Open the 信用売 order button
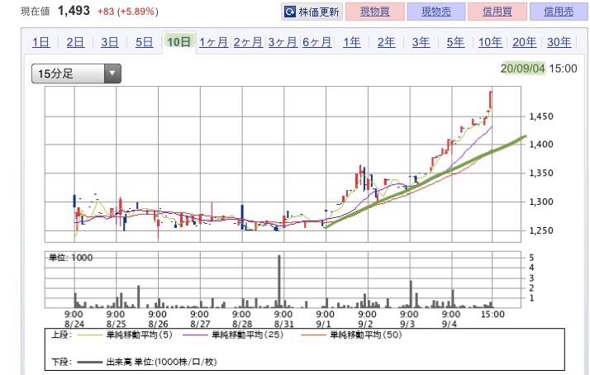Viewport: 590px width, 375px height. point(559,12)
